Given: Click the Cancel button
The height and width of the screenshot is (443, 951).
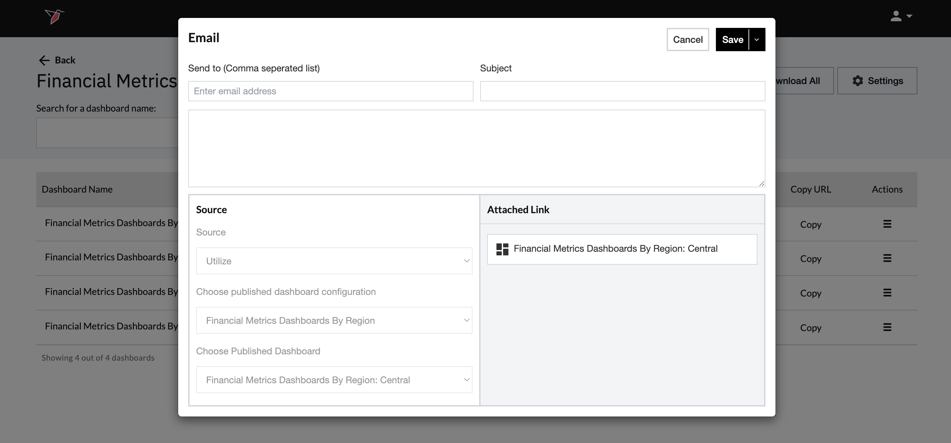Looking at the screenshot, I should click(x=687, y=40).
